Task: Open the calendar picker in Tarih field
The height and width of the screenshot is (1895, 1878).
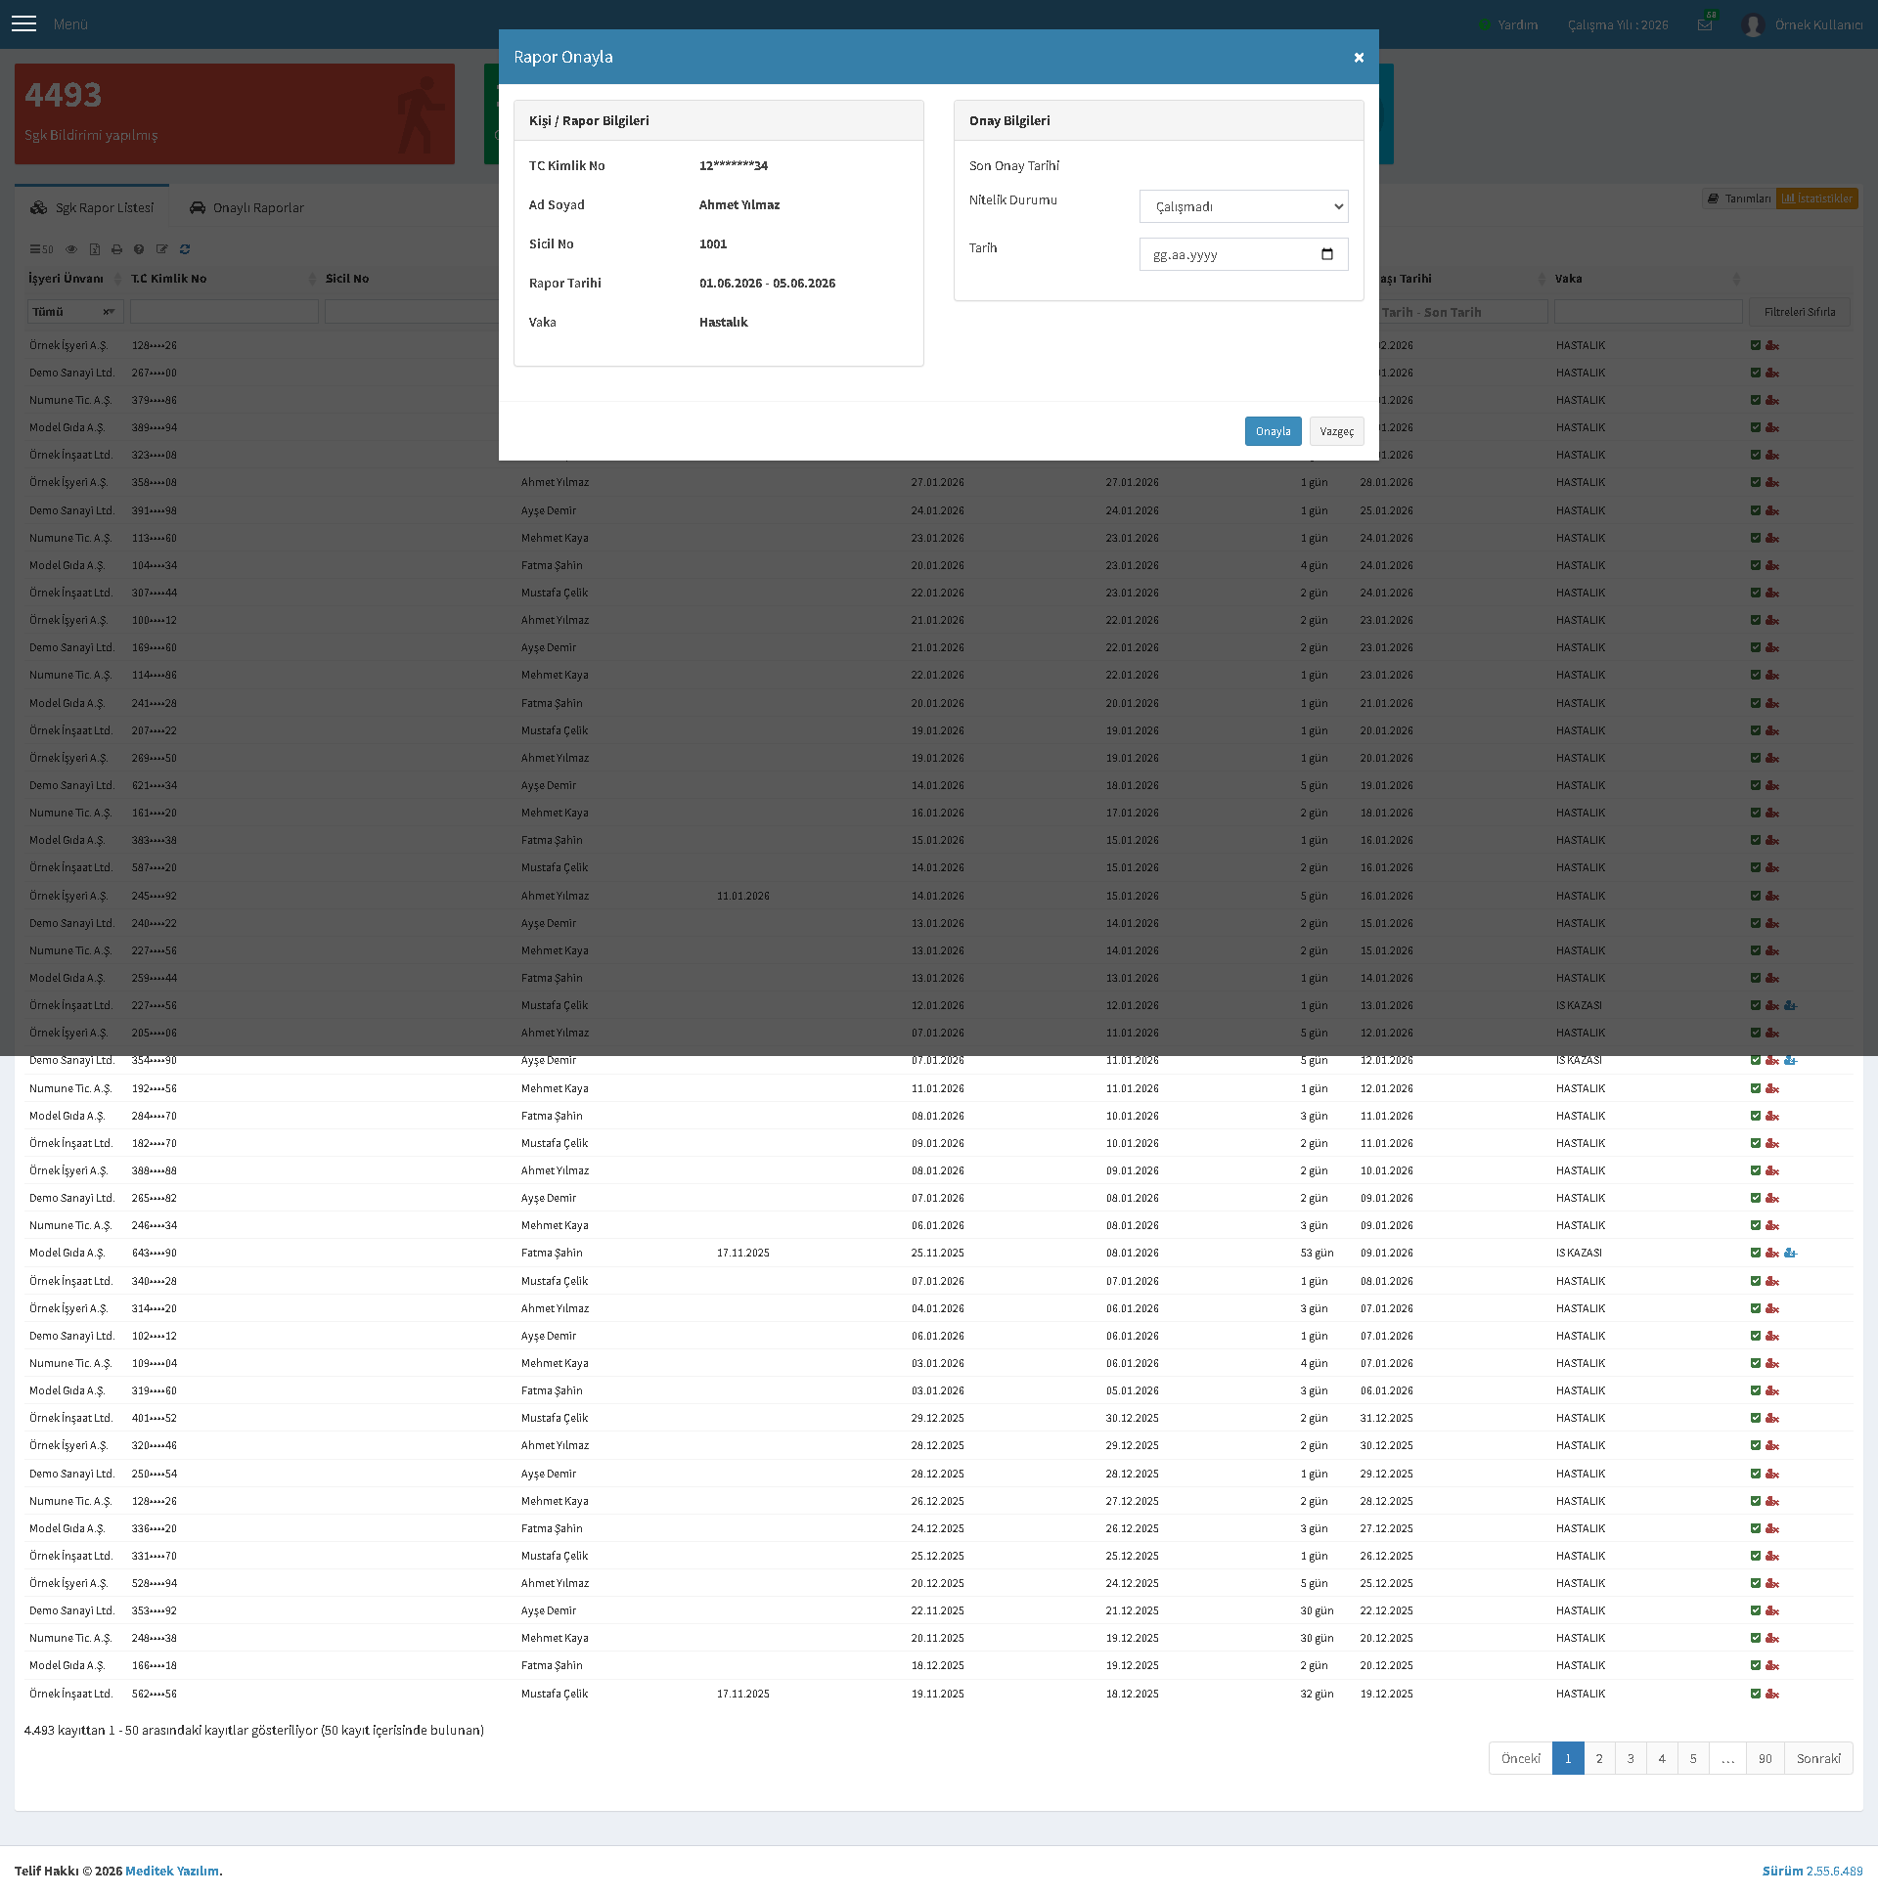Action: point(1326,254)
